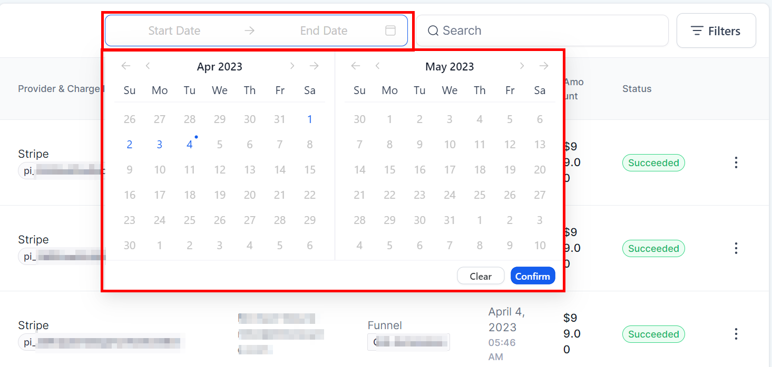
Task: Go to previous month in April calendar
Action: pyautogui.click(x=148, y=66)
